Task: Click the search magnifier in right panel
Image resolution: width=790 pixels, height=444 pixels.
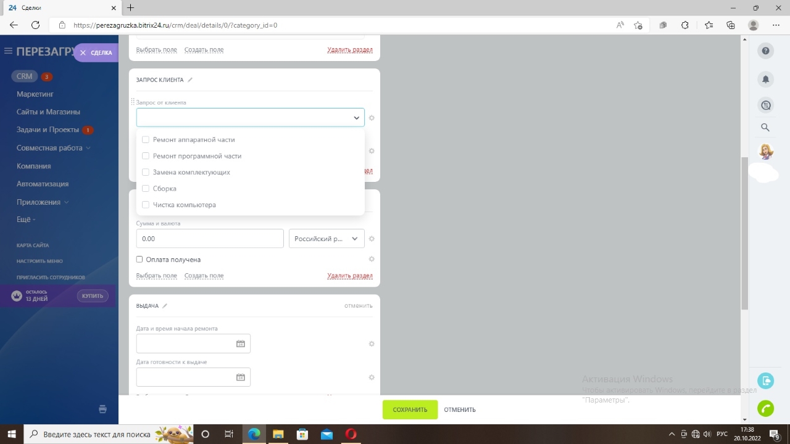Action: tap(765, 128)
